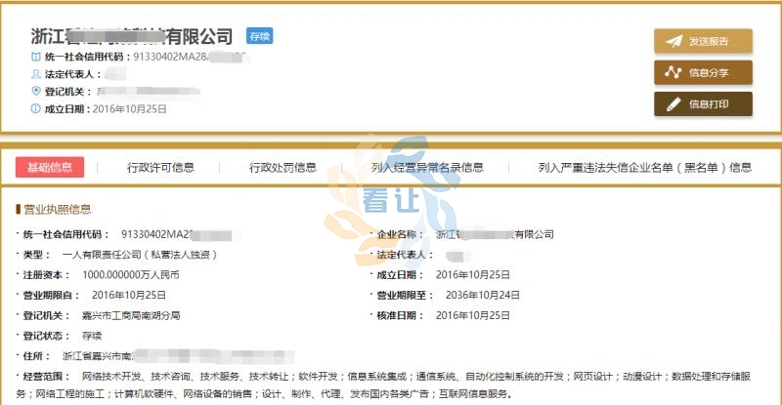The height and width of the screenshot is (405, 782).
Task: Open the 行政许可信息 tab
Action: pyautogui.click(x=160, y=167)
